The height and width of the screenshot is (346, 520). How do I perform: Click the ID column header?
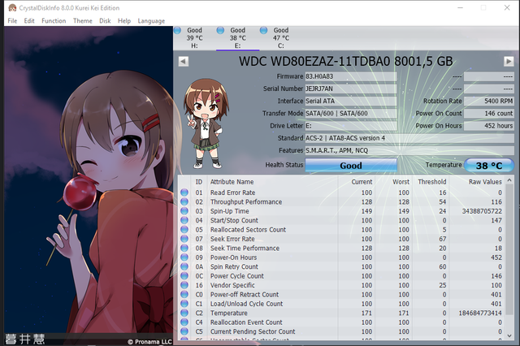198,182
